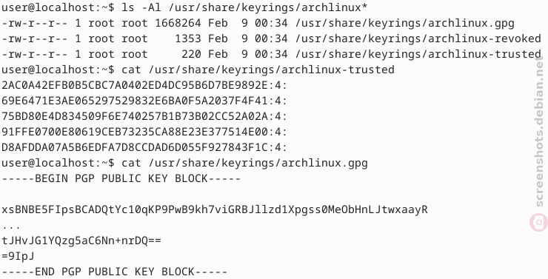548x279 pixels.
Task: Click the END PGP PUBLIC KEY BLOCK line
Action: (114, 272)
